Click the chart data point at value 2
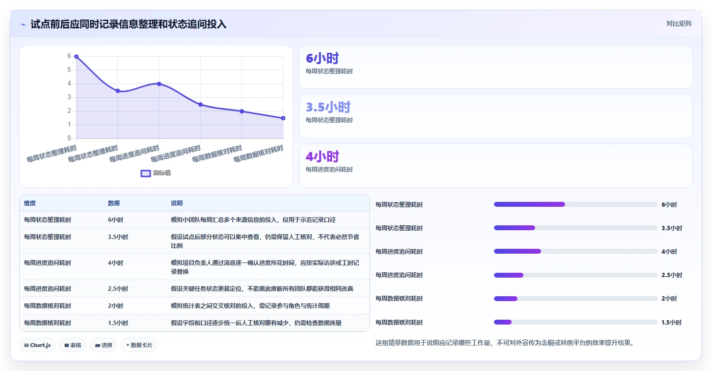Viewport: 712px width, 371px height. [x=242, y=111]
